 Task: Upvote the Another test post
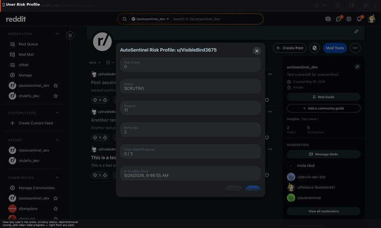pyautogui.click(x=95, y=137)
